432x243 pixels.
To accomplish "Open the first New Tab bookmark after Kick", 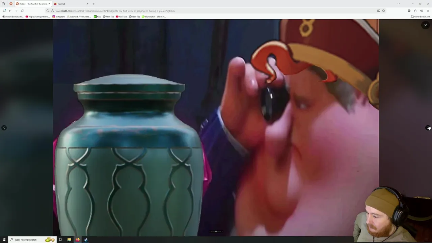I will (x=108, y=17).
